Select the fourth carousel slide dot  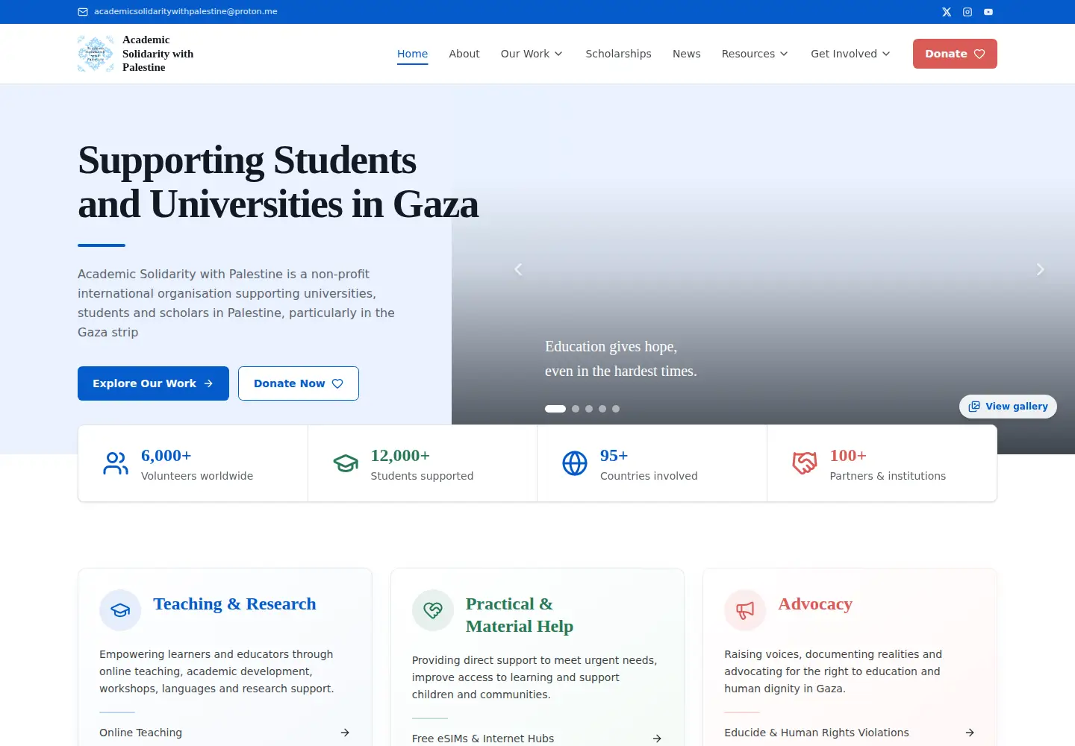click(602, 409)
